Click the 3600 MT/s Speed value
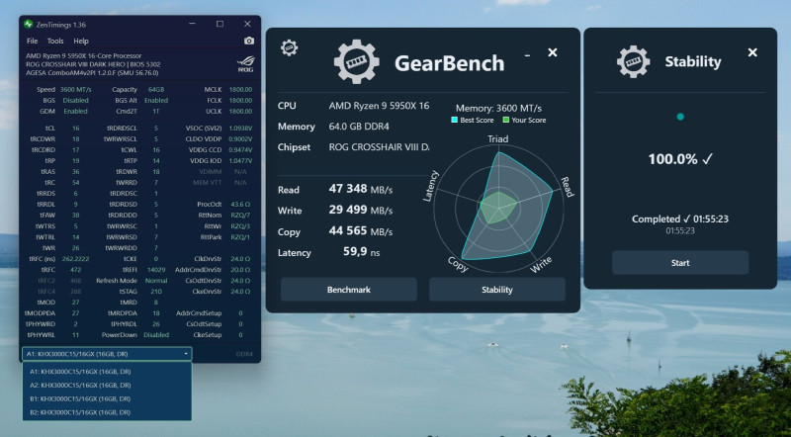 [76, 89]
